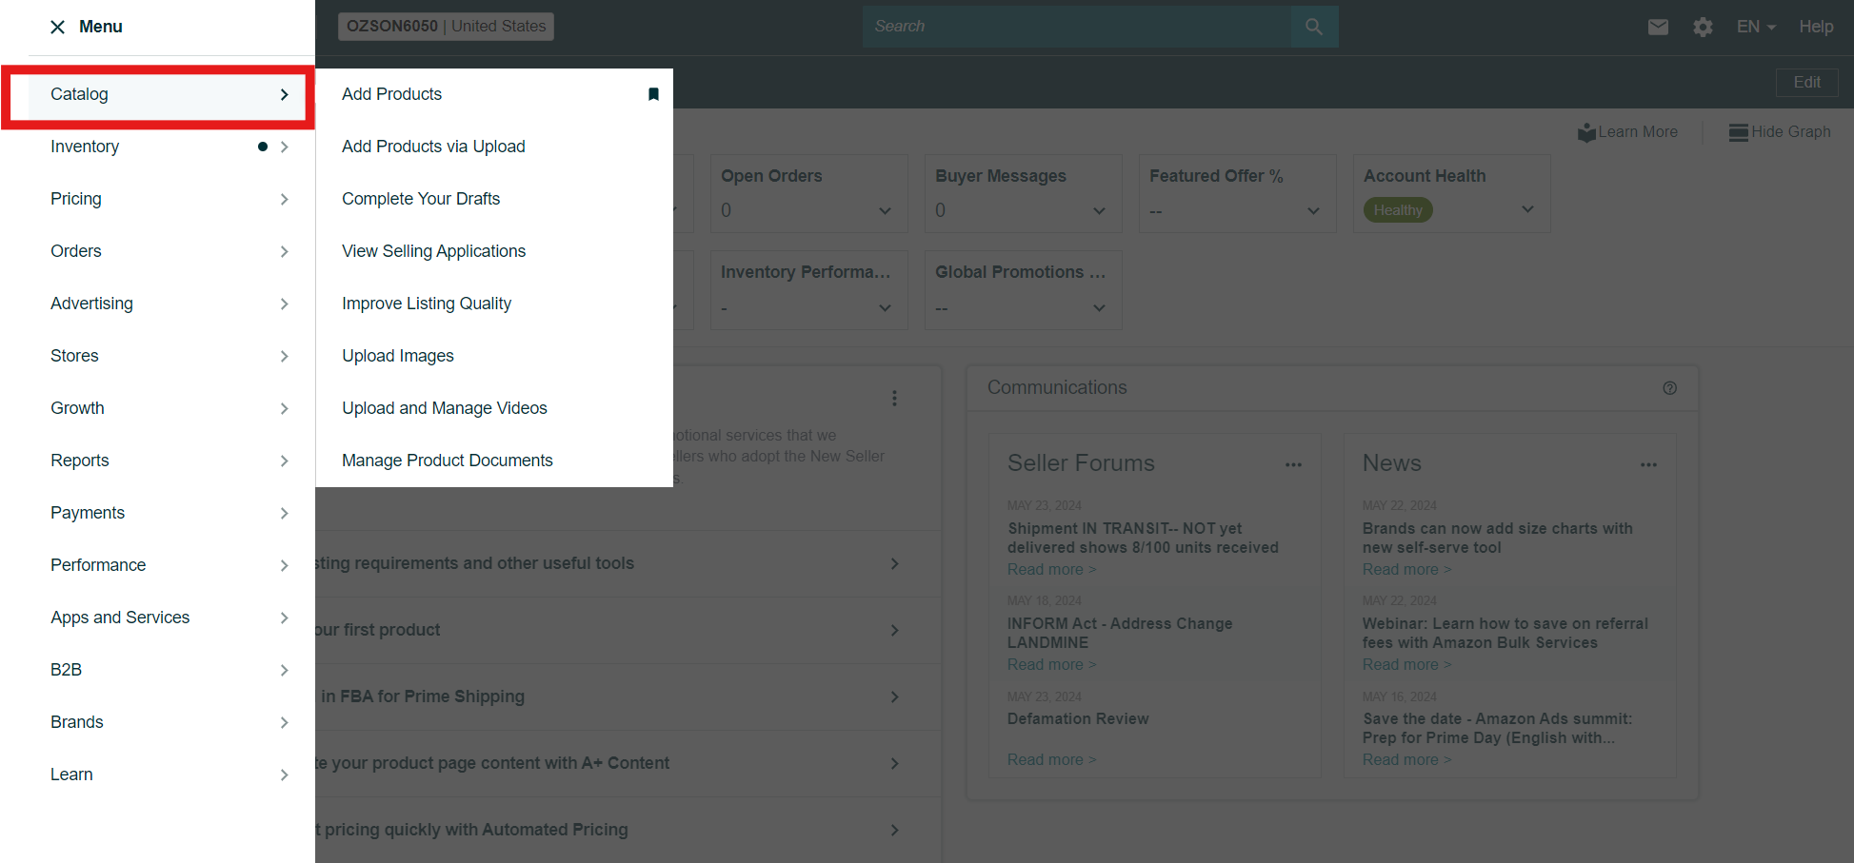Read more on Amazon Ads summit news
The height and width of the screenshot is (863, 1854).
click(x=1406, y=759)
